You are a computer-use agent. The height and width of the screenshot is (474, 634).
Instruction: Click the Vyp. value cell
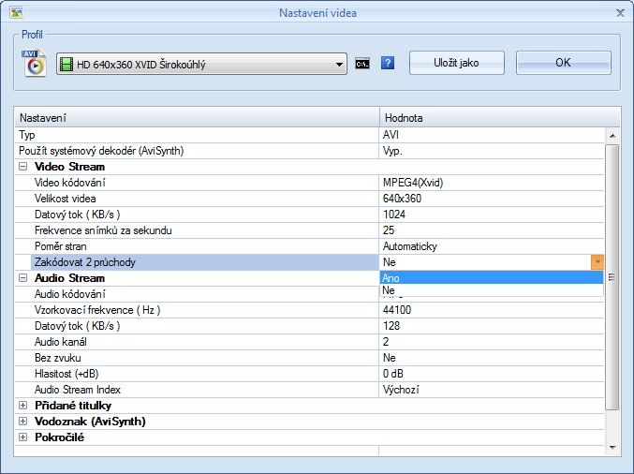492,151
